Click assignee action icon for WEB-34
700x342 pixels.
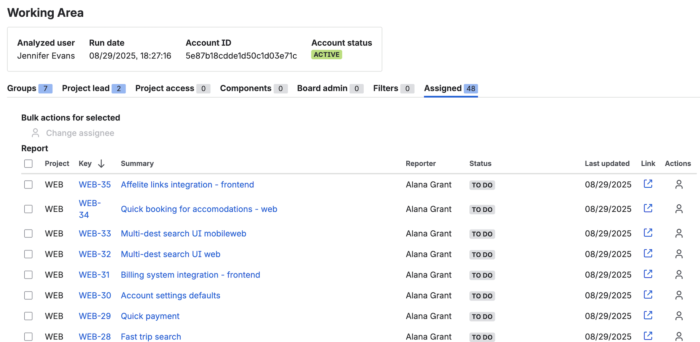pos(679,209)
